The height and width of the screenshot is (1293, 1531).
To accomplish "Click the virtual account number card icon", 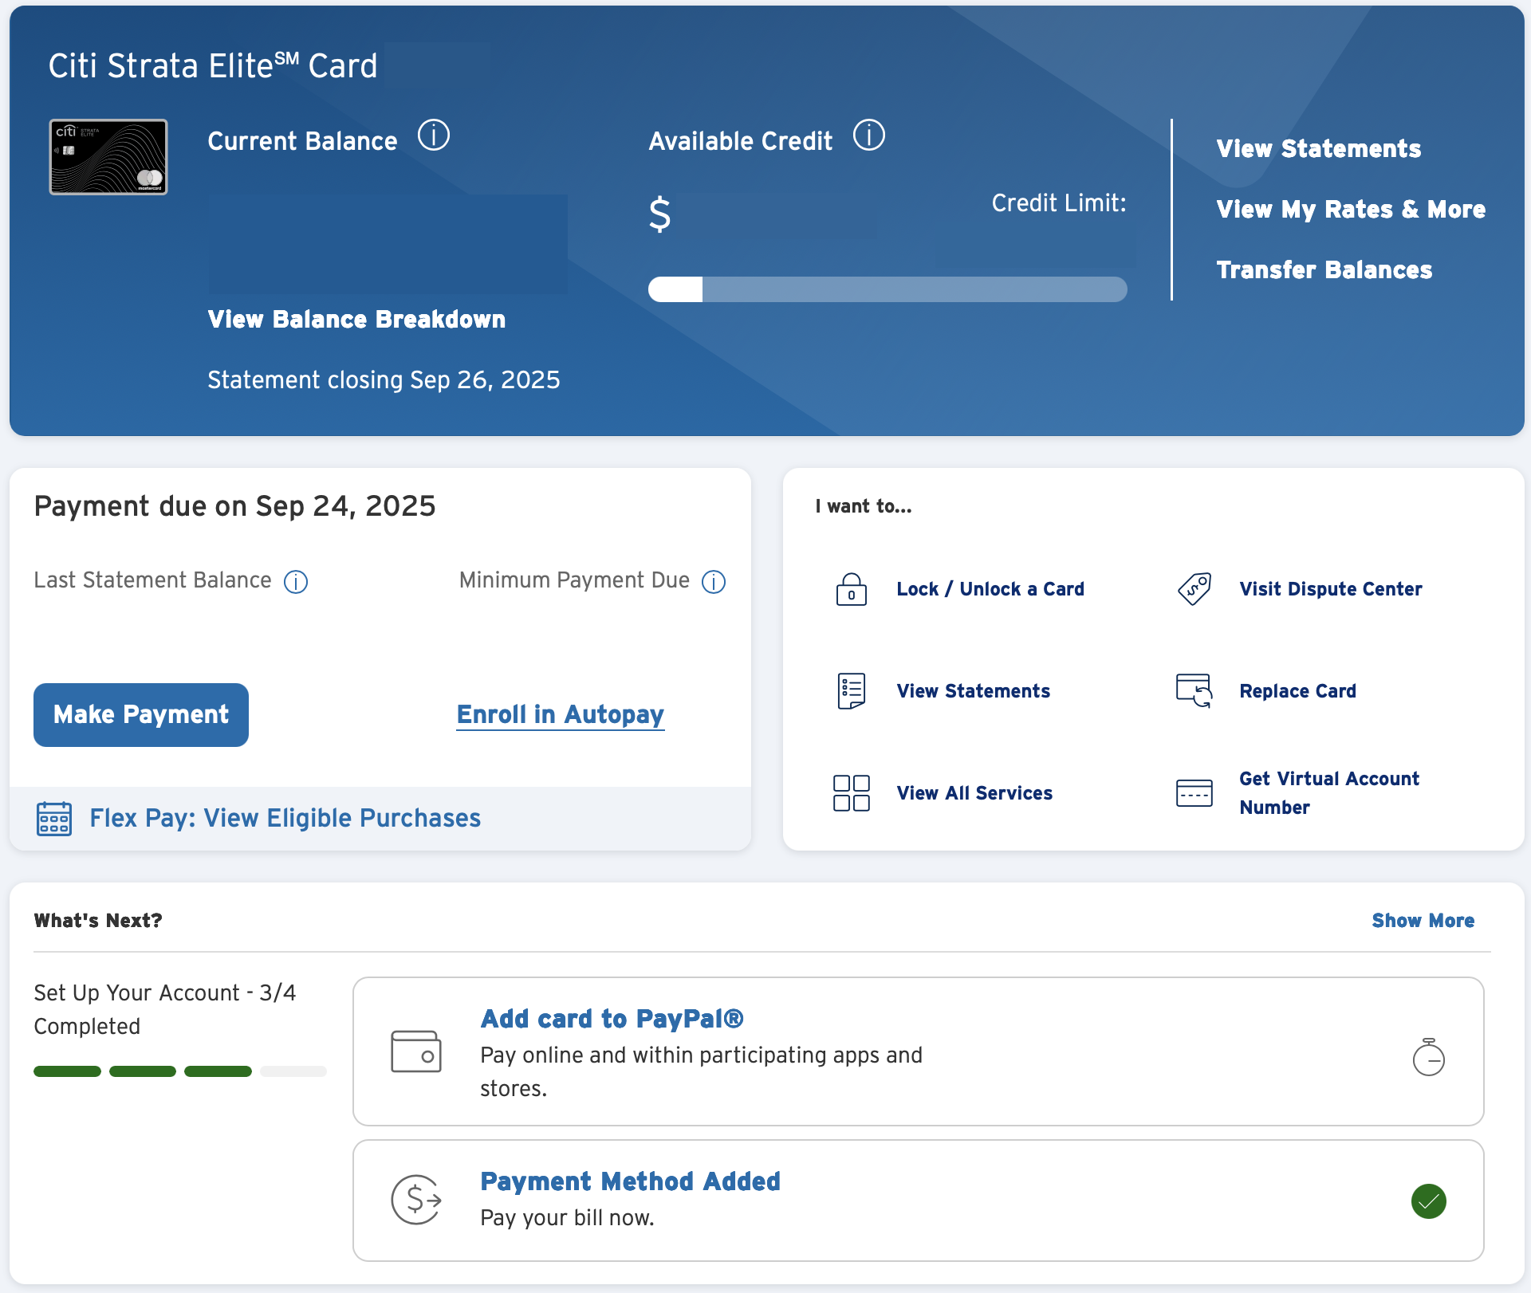I will pos(1194,793).
